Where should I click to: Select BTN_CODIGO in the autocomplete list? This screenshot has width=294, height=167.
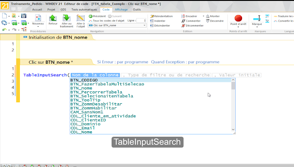pyautogui.click(x=151, y=80)
